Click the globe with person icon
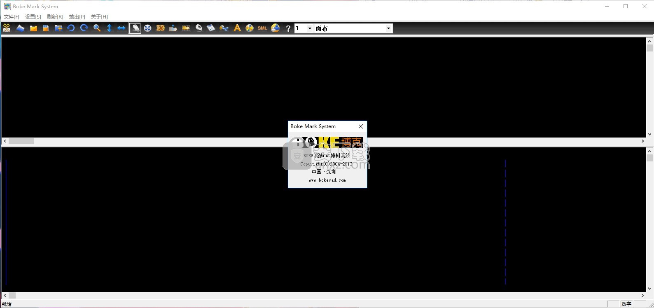This screenshot has height=308, width=654. pyautogui.click(x=275, y=28)
